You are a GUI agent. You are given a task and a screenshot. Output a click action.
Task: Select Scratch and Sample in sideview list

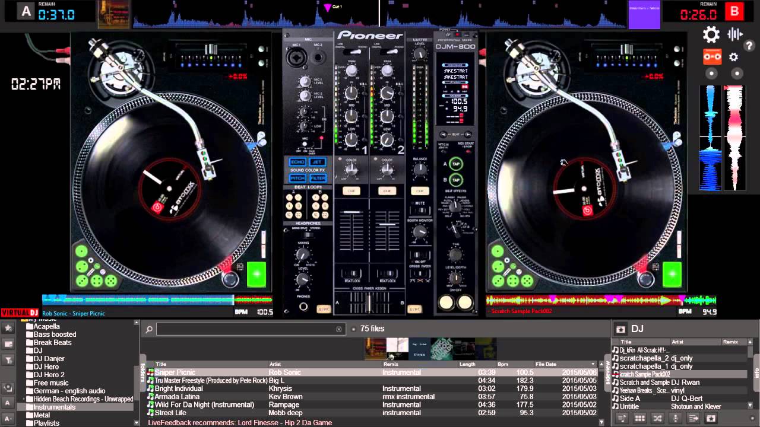(x=679, y=383)
